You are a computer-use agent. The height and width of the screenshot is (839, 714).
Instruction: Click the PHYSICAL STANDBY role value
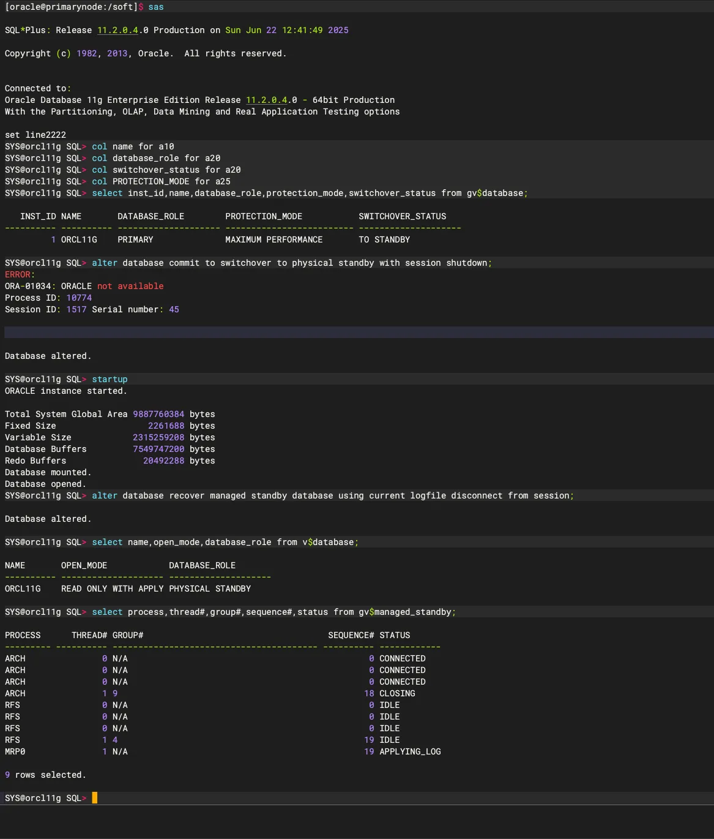point(210,589)
